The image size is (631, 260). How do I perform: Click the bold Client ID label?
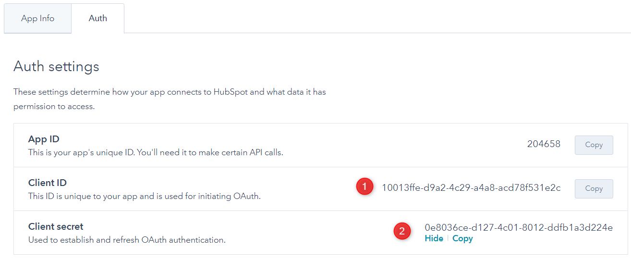tap(48, 183)
